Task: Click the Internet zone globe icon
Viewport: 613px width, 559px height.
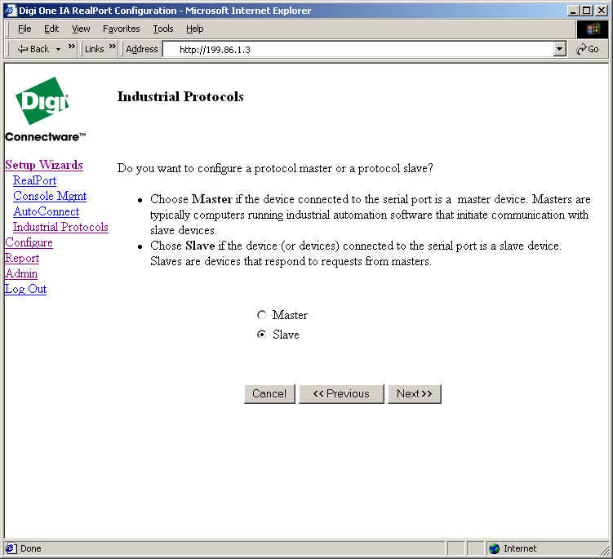Action: click(x=494, y=548)
